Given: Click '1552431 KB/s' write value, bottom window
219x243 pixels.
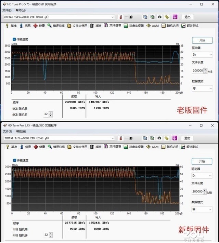Looking at the screenshot, I should (99, 223).
